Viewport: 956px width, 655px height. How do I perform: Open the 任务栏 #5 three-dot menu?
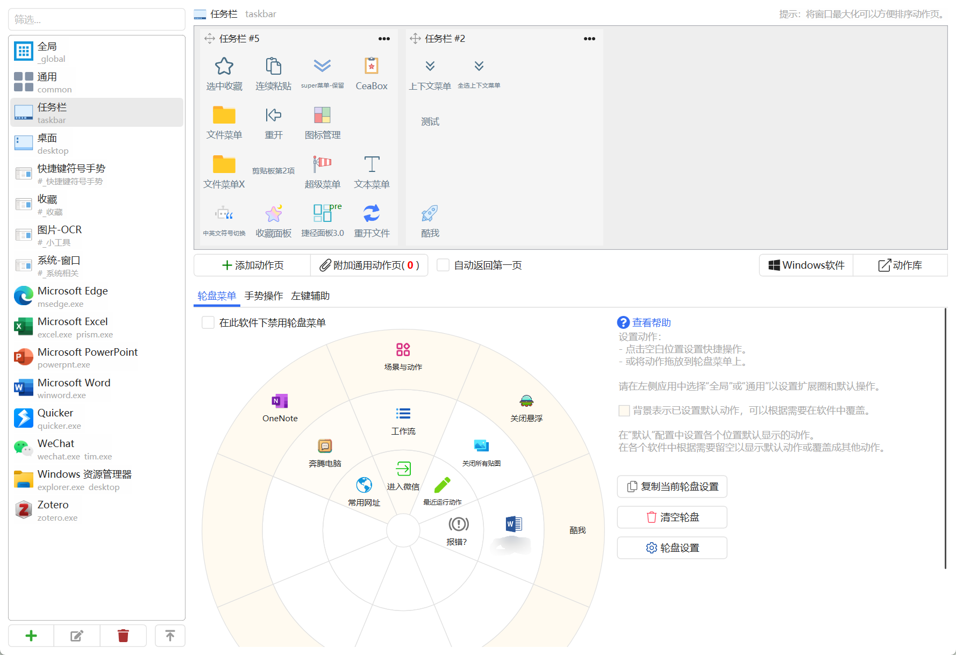click(384, 39)
